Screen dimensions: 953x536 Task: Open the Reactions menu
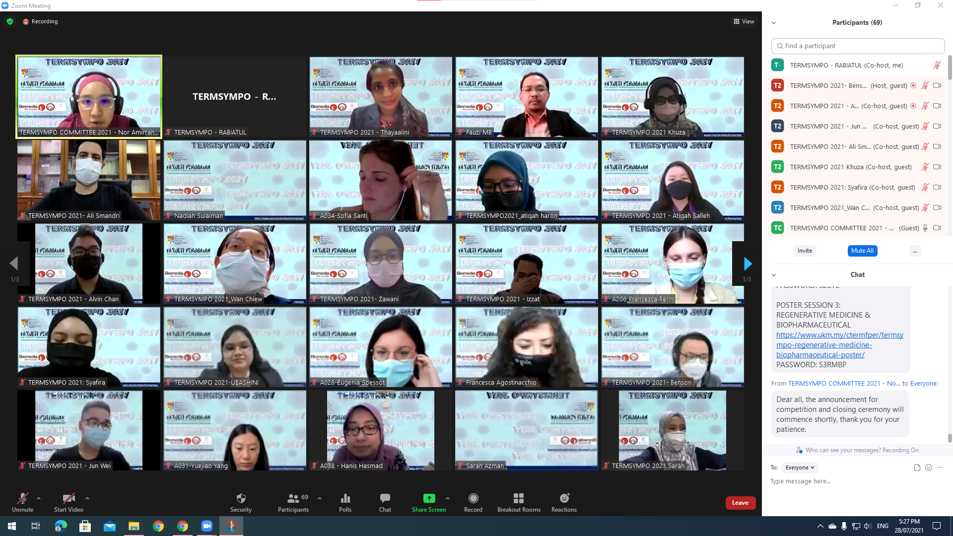point(564,502)
